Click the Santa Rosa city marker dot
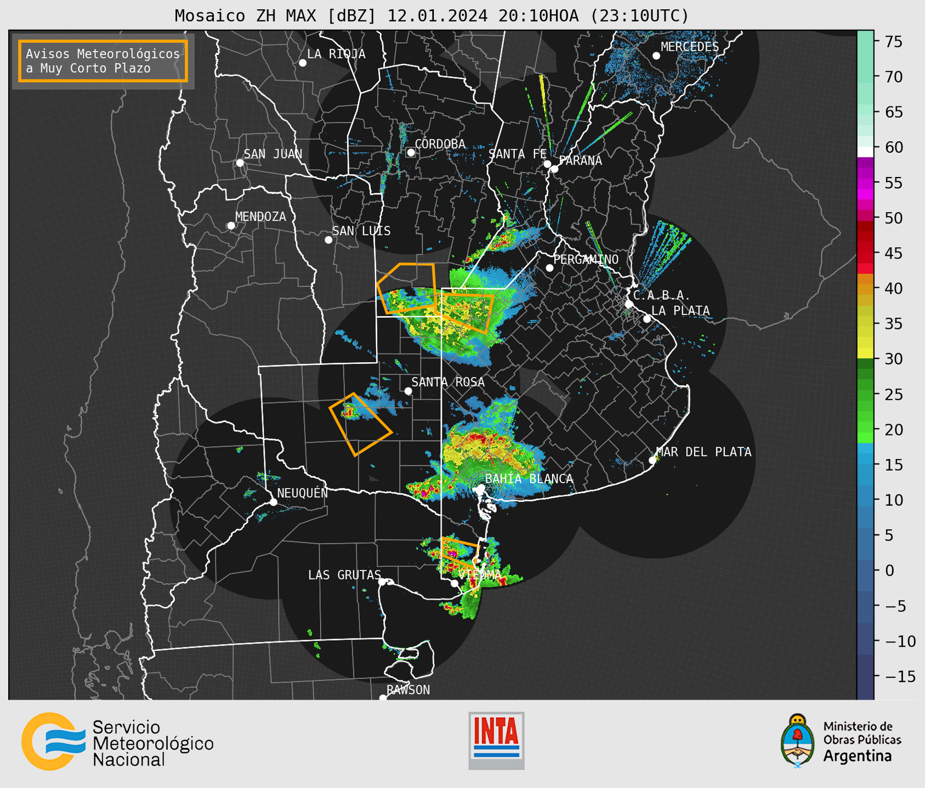 [408, 391]
